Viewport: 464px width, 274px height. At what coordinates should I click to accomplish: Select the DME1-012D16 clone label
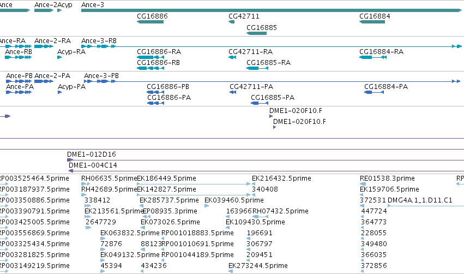[92, 154]
